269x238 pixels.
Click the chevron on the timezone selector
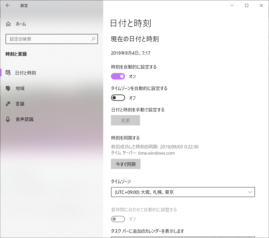click(249, 192)
